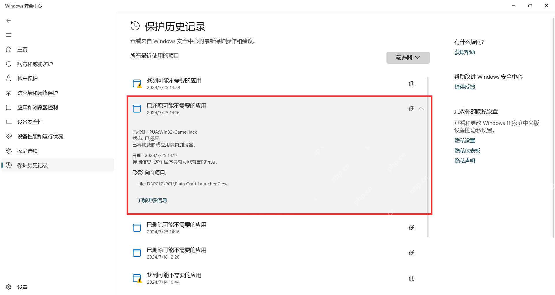The height and width of the screenshot is (295, 555).
Task: Go to 主页 in sidebar
Action: click(58, 49)
